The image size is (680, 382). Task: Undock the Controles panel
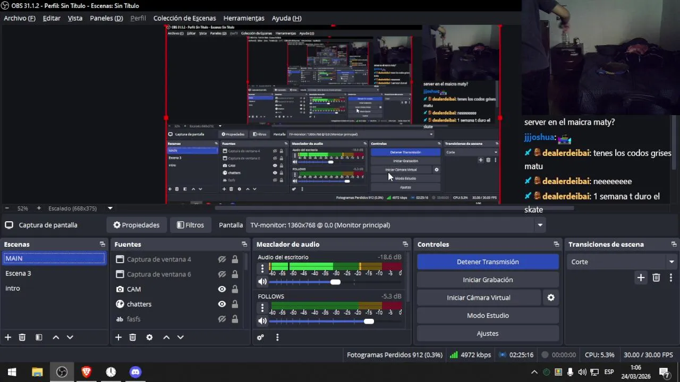coord(556,245)
